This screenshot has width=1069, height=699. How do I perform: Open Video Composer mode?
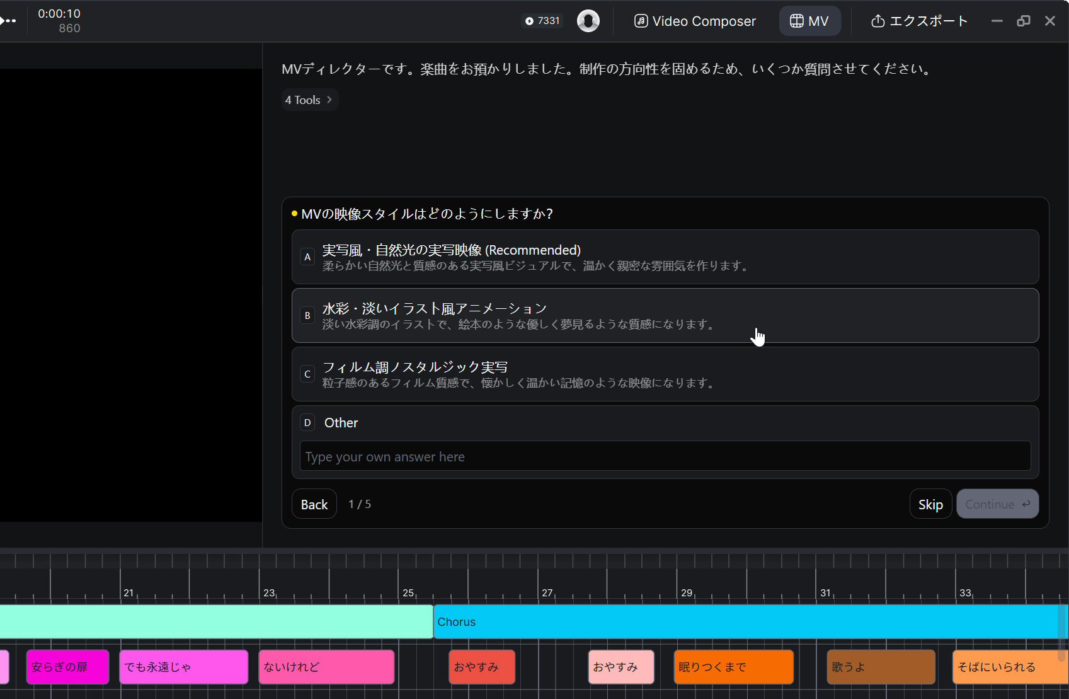coord(694,21)
